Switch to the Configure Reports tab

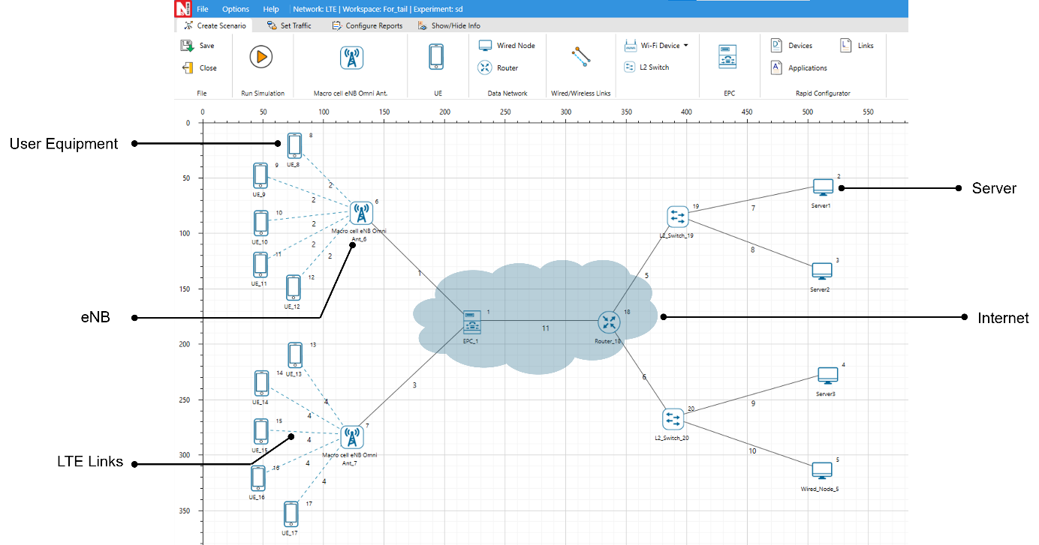point(367,25)
